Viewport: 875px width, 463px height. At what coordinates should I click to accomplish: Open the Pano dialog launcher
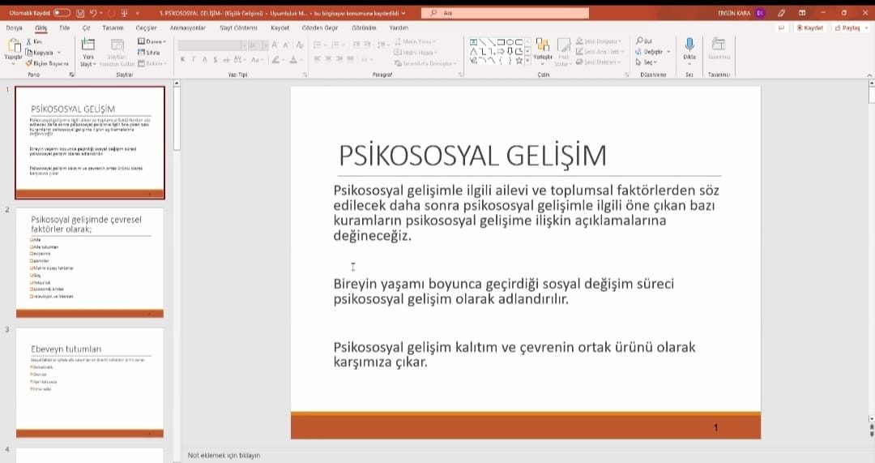click(71, 75)
